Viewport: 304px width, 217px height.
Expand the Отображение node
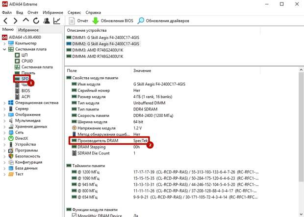click(x=4, y=115)
